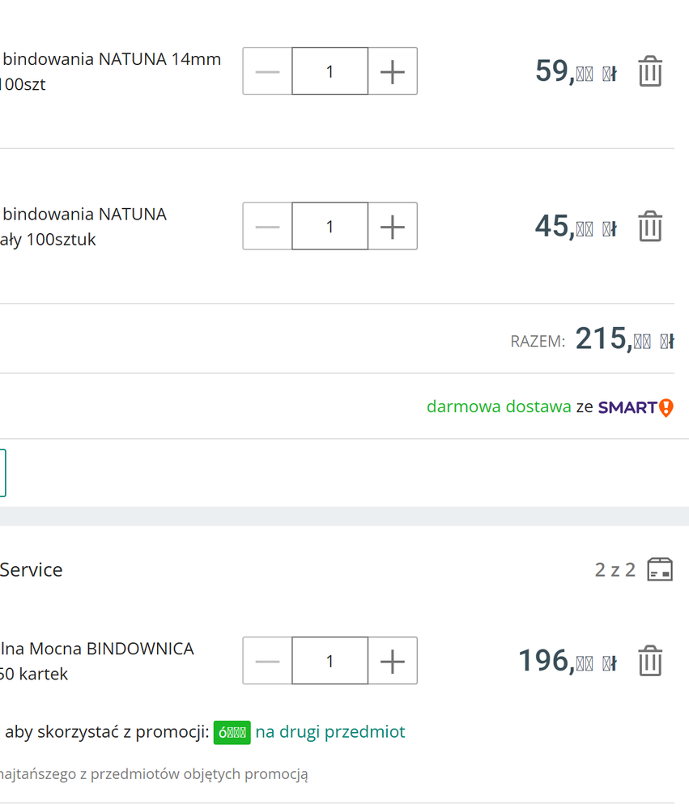Viewport: 689px width, 809px height.
Task: Open the 'bindowania NATUNA 14mm' product link
Action: pyautogui.click(x=112, y=59)
